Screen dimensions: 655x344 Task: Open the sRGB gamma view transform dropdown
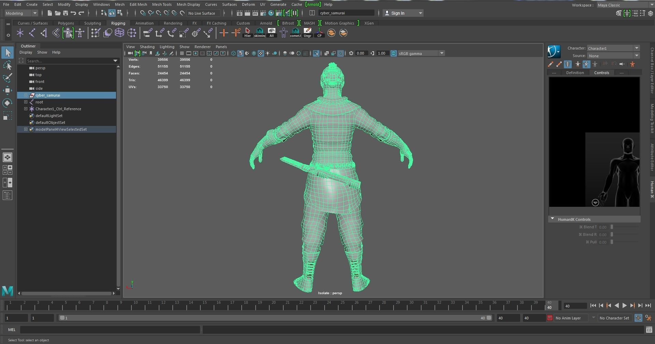click(421, 53)
